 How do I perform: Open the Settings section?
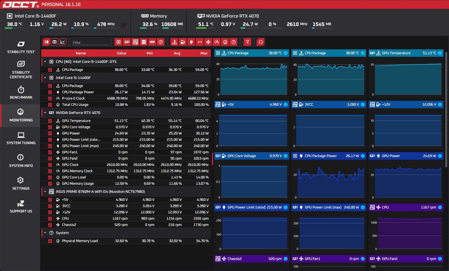[21, 184]
